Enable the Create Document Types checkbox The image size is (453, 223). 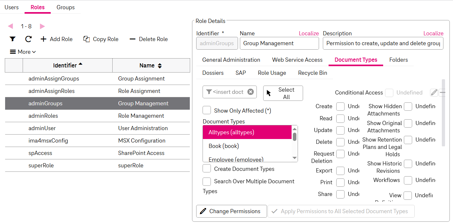click(x=207, y=169)
